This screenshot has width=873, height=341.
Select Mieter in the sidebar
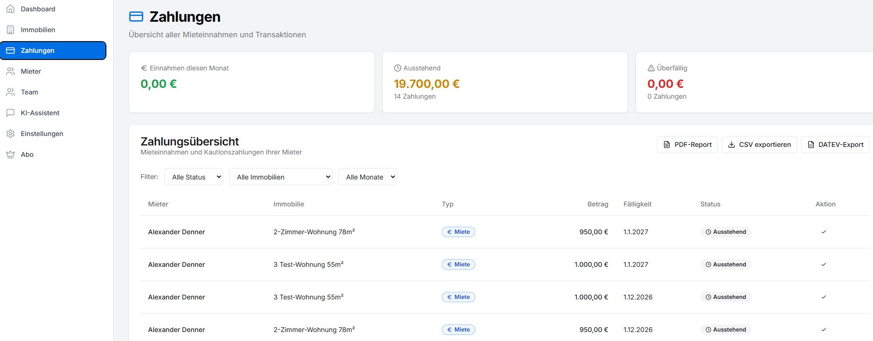[x=53, y=71]
